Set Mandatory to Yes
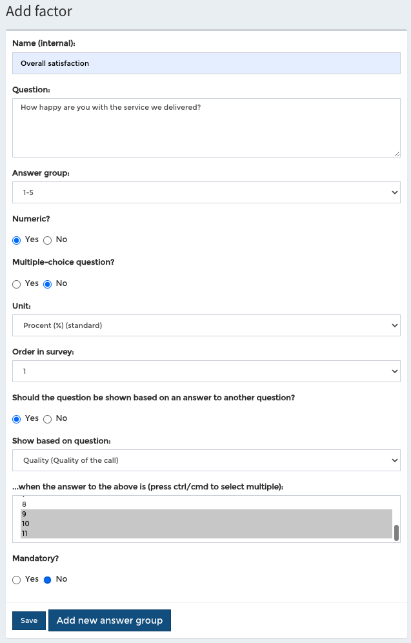This screenshot has height=643, width=411. click(16, 580)
